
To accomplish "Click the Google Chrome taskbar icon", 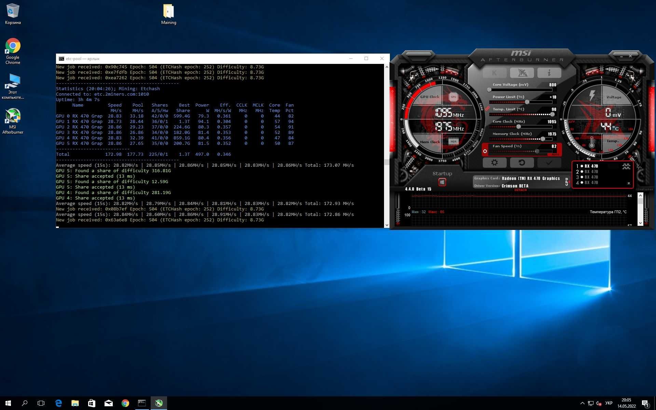I will coord(125,403).
